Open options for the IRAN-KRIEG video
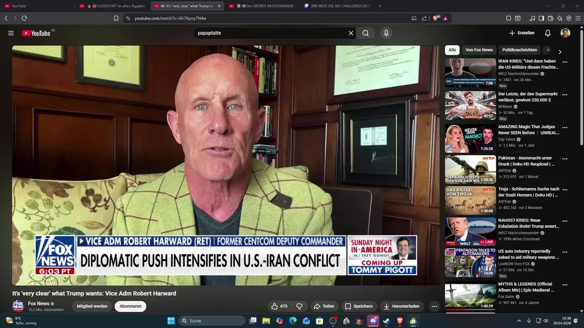 pyautogui.click(x=565, y=62)
